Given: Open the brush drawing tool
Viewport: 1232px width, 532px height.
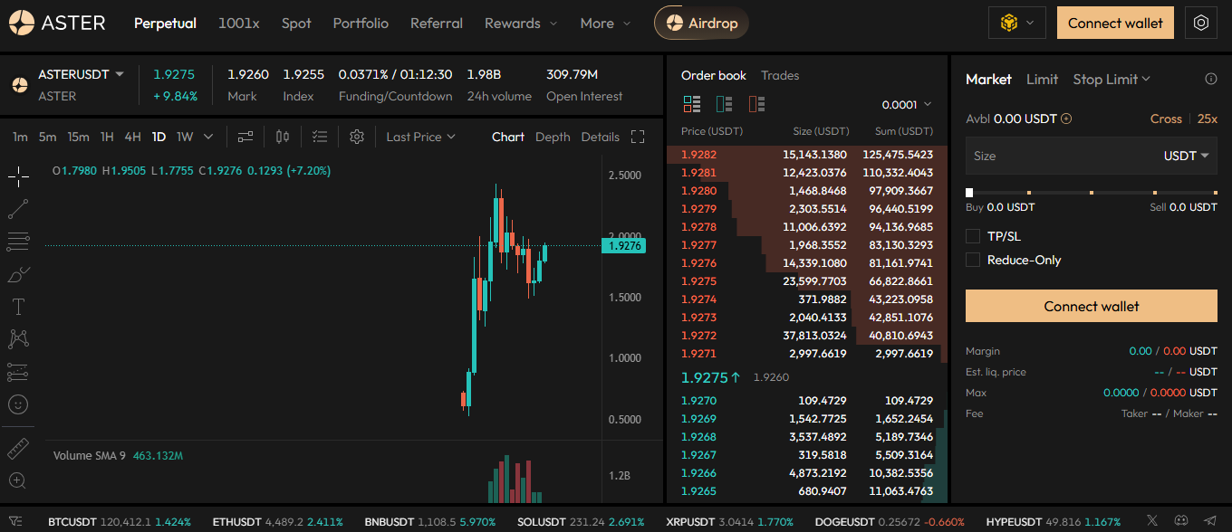Looking at the screenshot, I should [x=18, y=273].
